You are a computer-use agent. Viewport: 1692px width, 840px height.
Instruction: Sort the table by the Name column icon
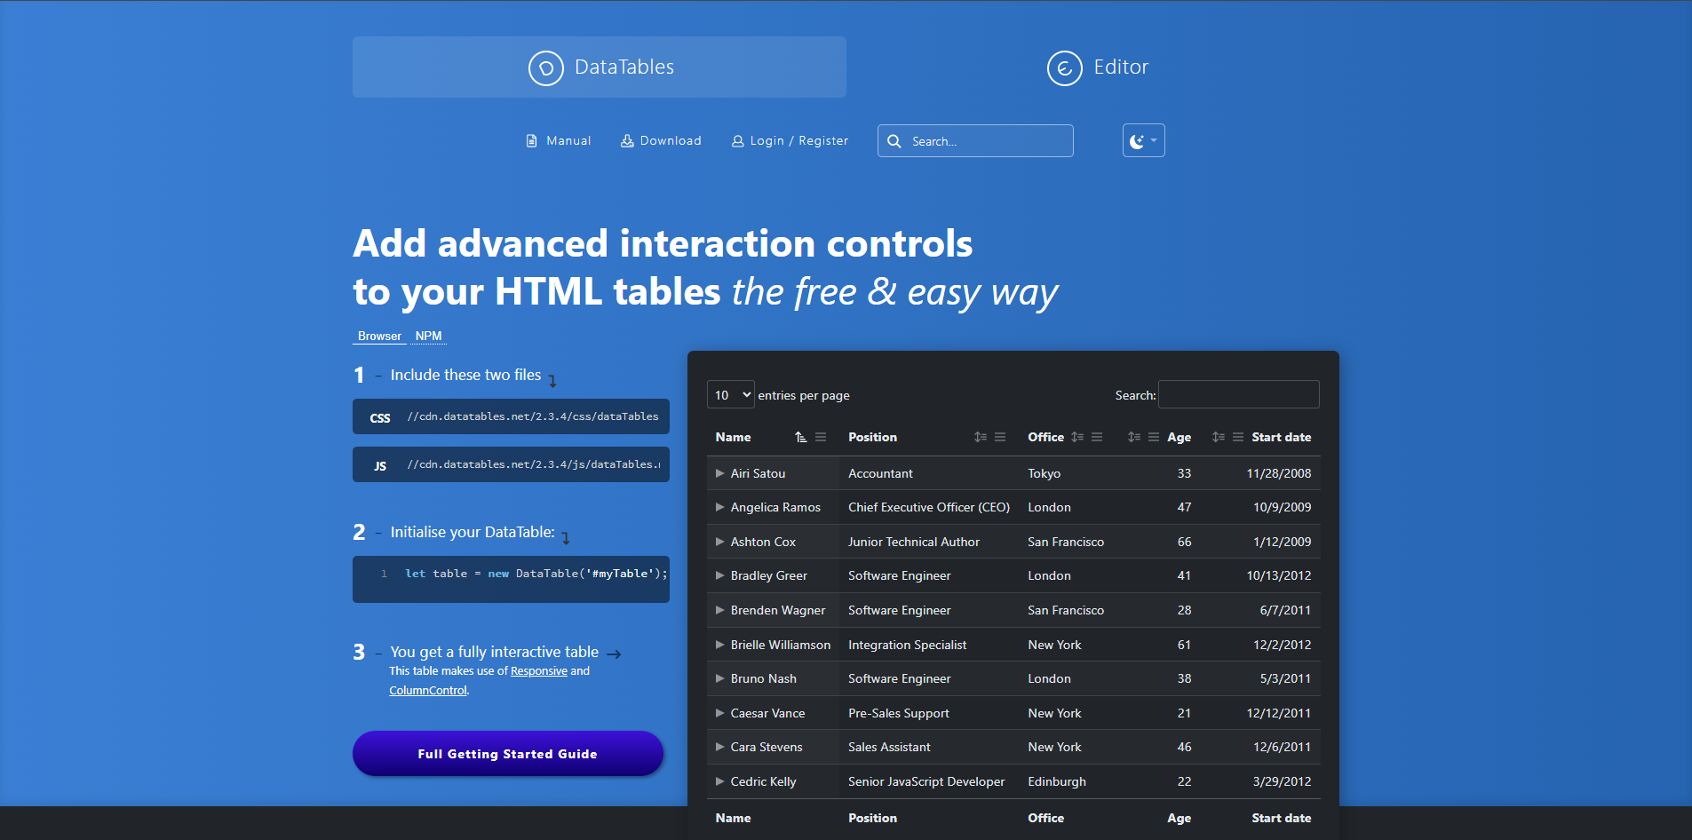point(800,437)
